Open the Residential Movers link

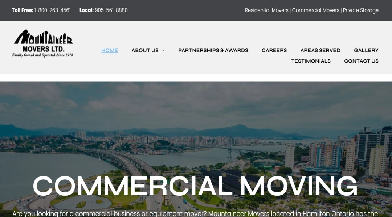click(267, 10)
